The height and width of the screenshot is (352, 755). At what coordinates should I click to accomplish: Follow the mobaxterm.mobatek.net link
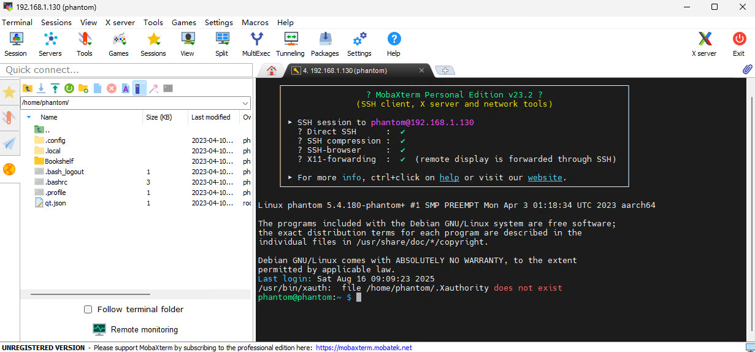[x=364, y=348]
